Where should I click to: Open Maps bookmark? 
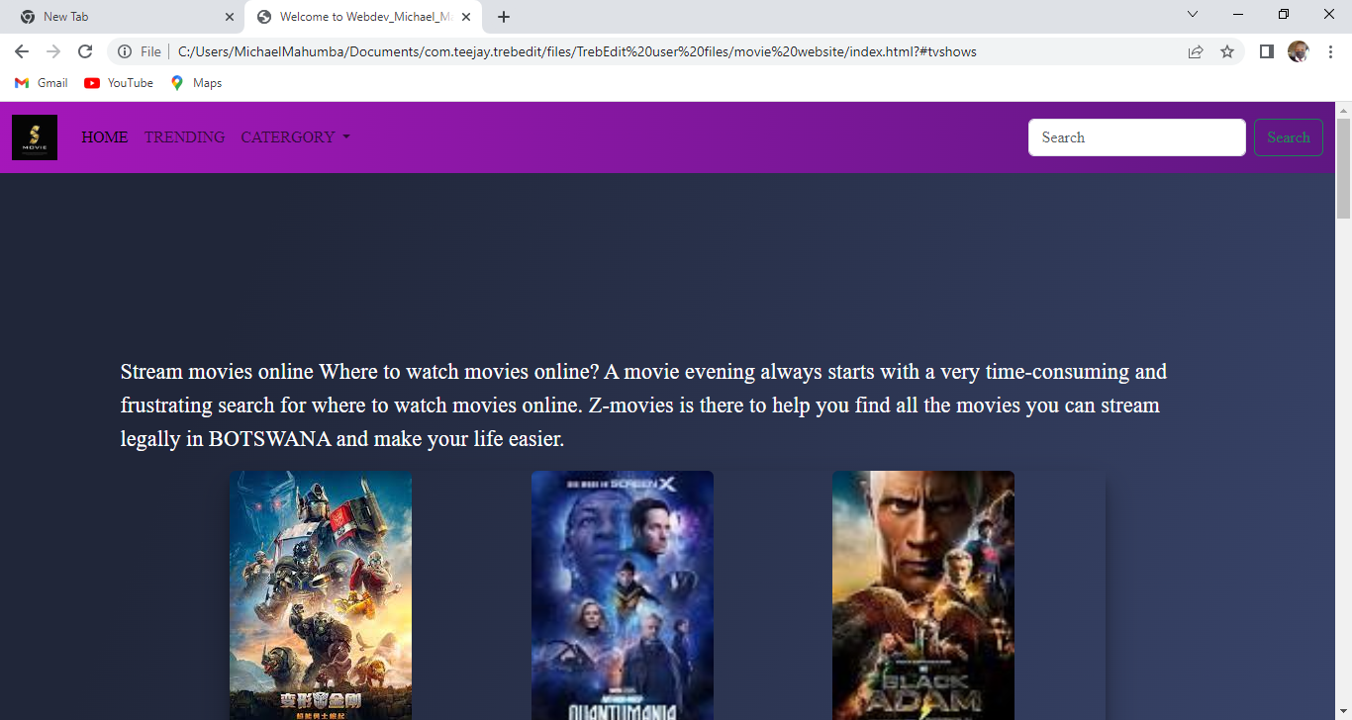pyautogui.click(x=196, y=83)
